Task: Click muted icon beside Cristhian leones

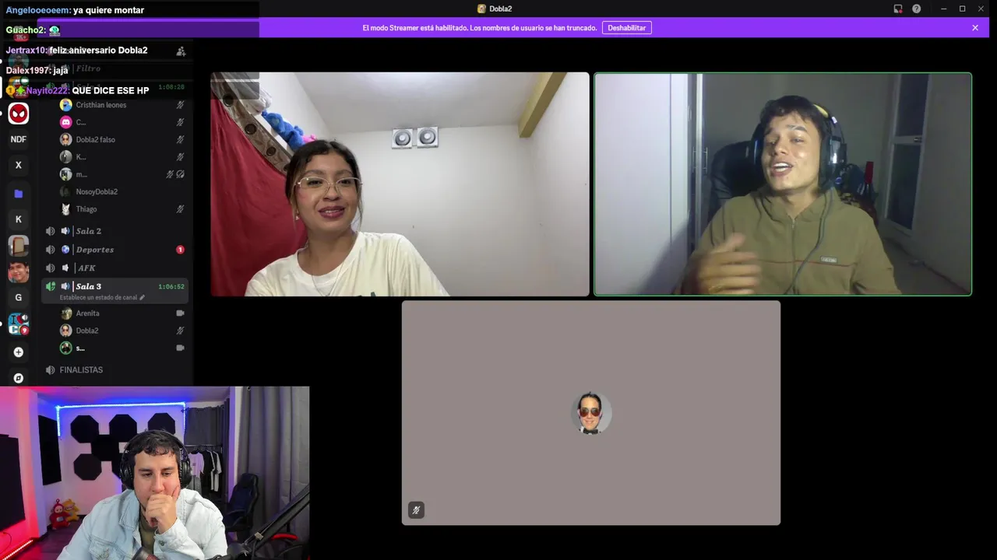Action: pos(180,105)
